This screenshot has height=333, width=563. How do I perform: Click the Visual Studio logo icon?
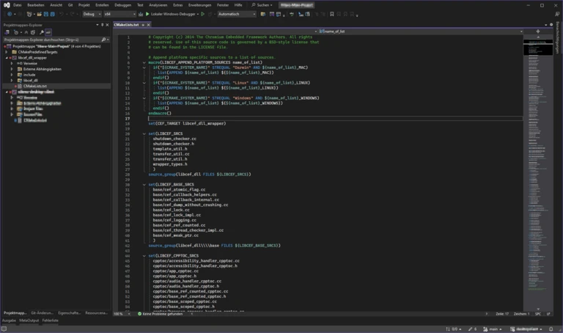pos(7,5)
